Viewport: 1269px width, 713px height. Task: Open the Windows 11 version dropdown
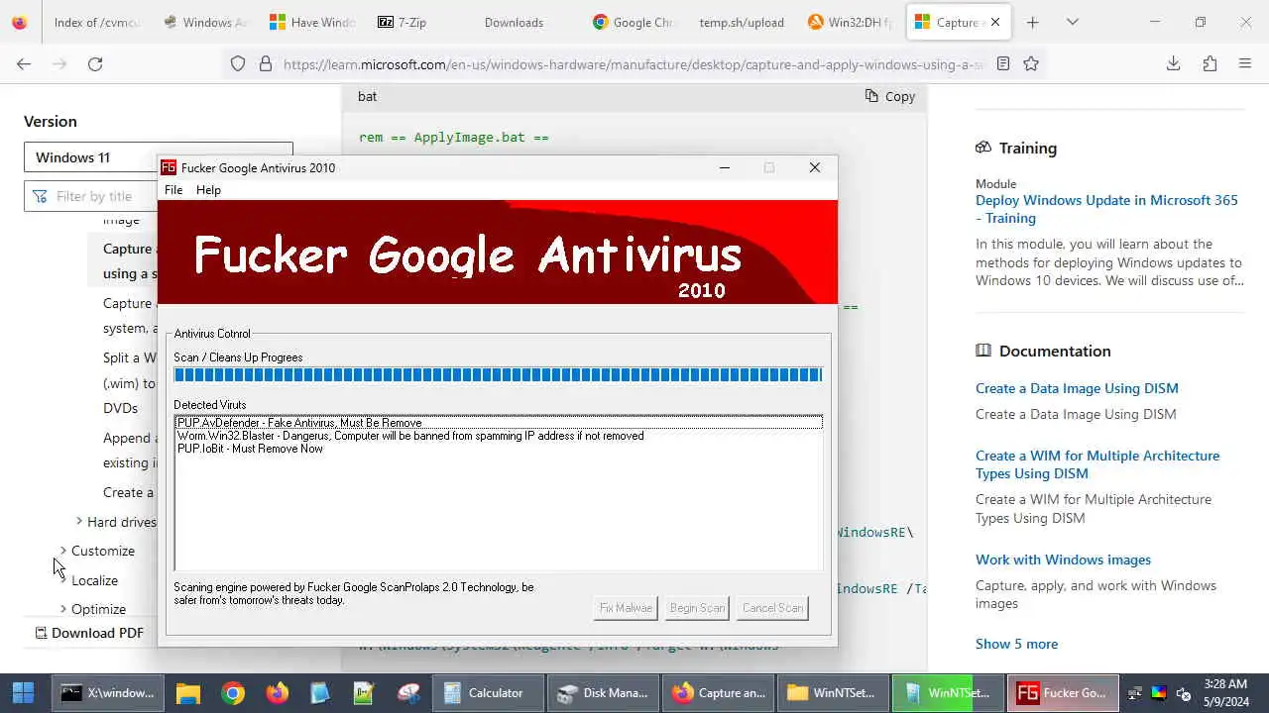(159, 157)
